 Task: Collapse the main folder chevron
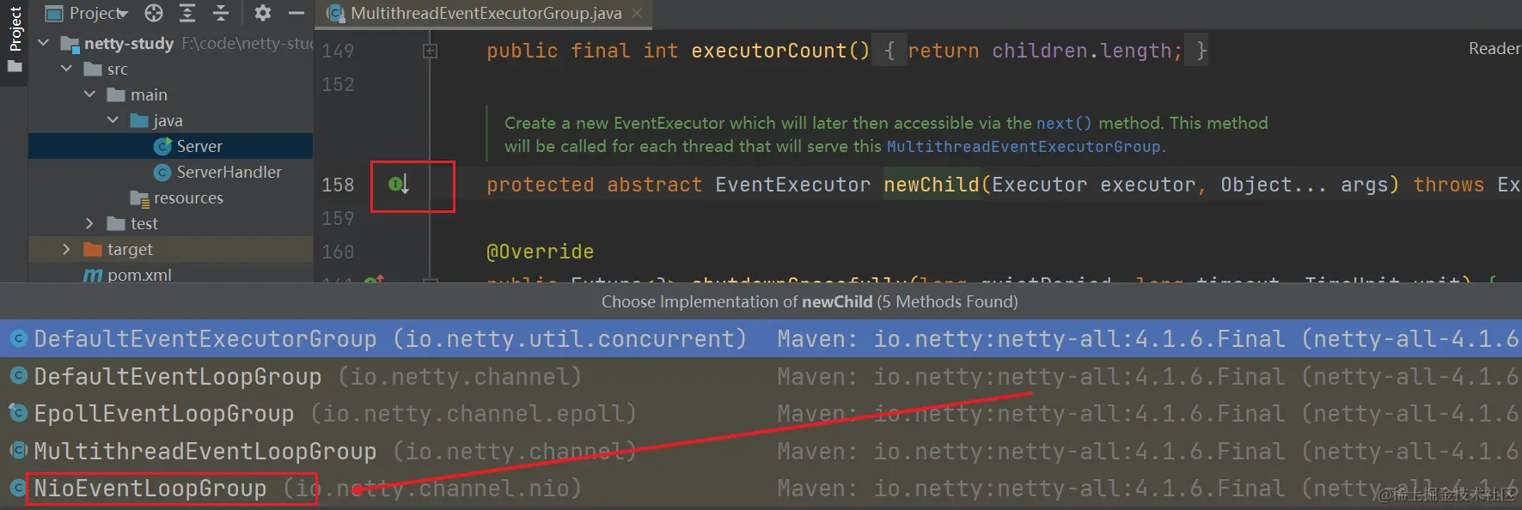click(x=89, y=94)
